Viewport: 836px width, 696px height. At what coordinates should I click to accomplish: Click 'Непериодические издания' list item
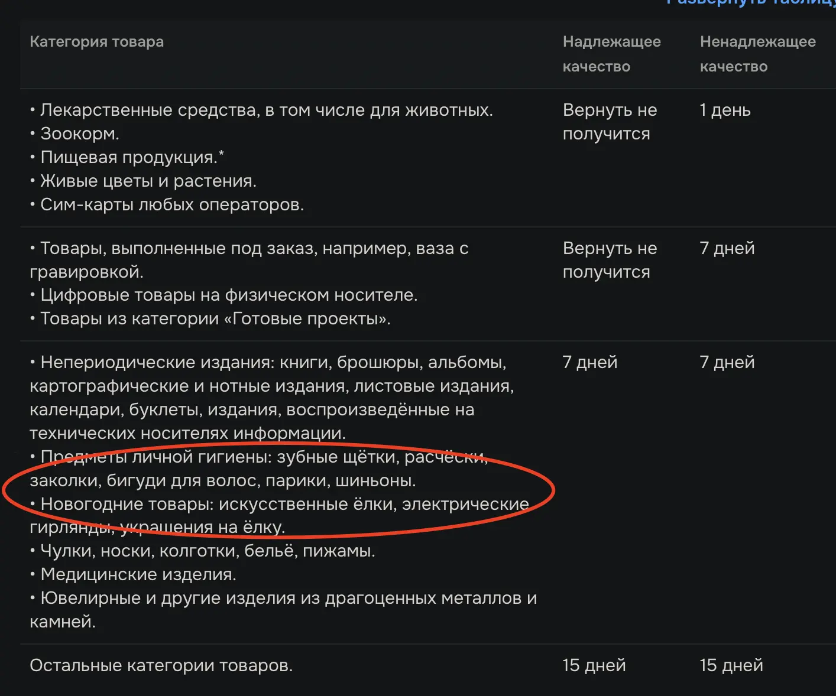tap(272, 398)
